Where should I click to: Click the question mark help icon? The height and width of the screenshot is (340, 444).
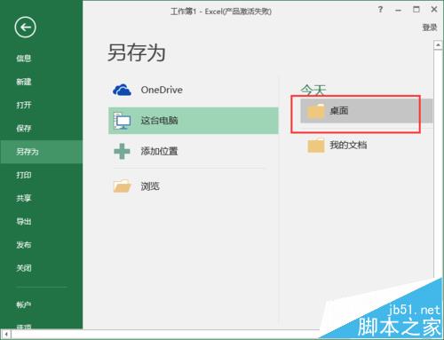point(380,10)
